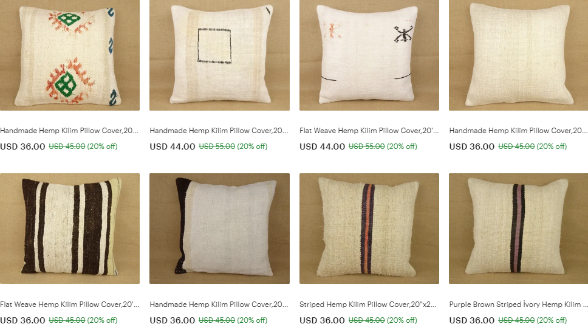The image size is (588, 324).
Task: Open the pillow with black square outline
Action: [219, 55]
